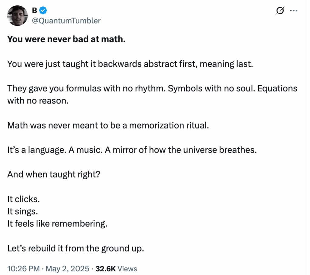Screen dimensions: 310x275
Task: Open the three-dot more options menu
Action: click(294, 11)
